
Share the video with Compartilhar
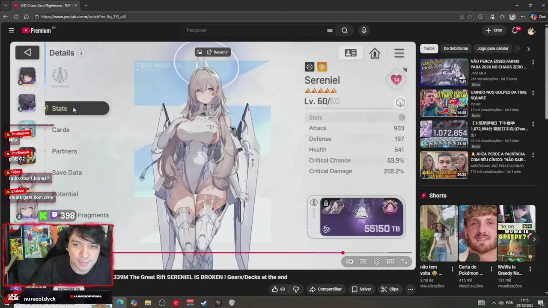(x=325, y=289)
